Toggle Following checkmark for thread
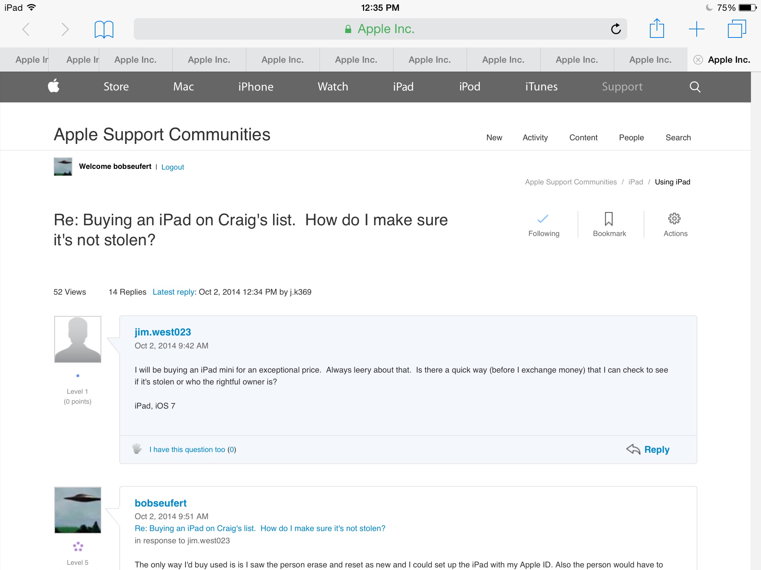761x570 pixels. tap(543, 224)
